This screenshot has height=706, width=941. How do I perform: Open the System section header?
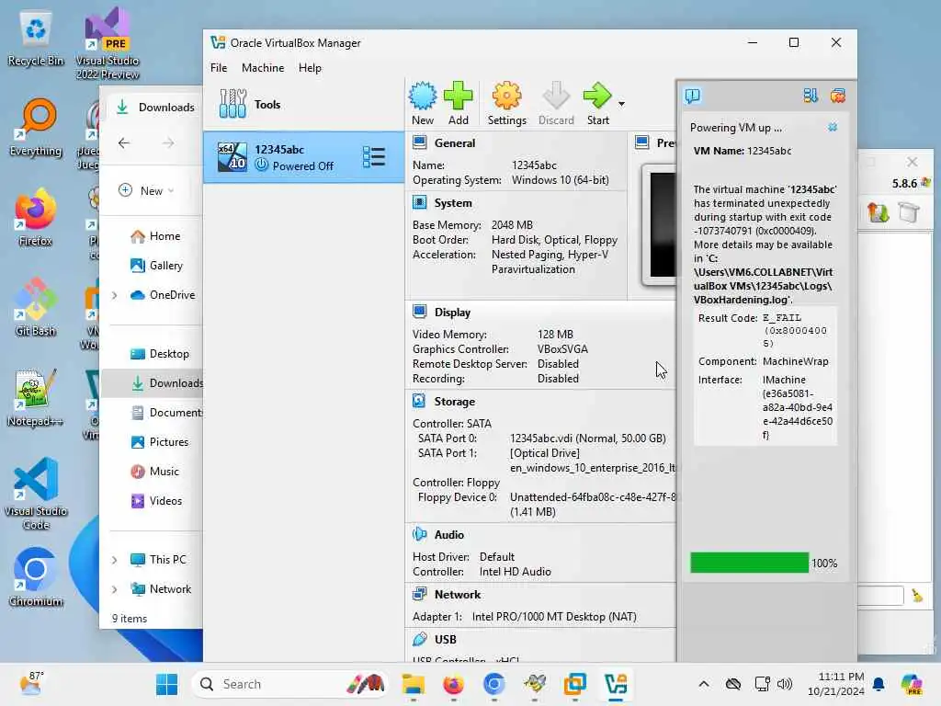(x=452, y=203)
